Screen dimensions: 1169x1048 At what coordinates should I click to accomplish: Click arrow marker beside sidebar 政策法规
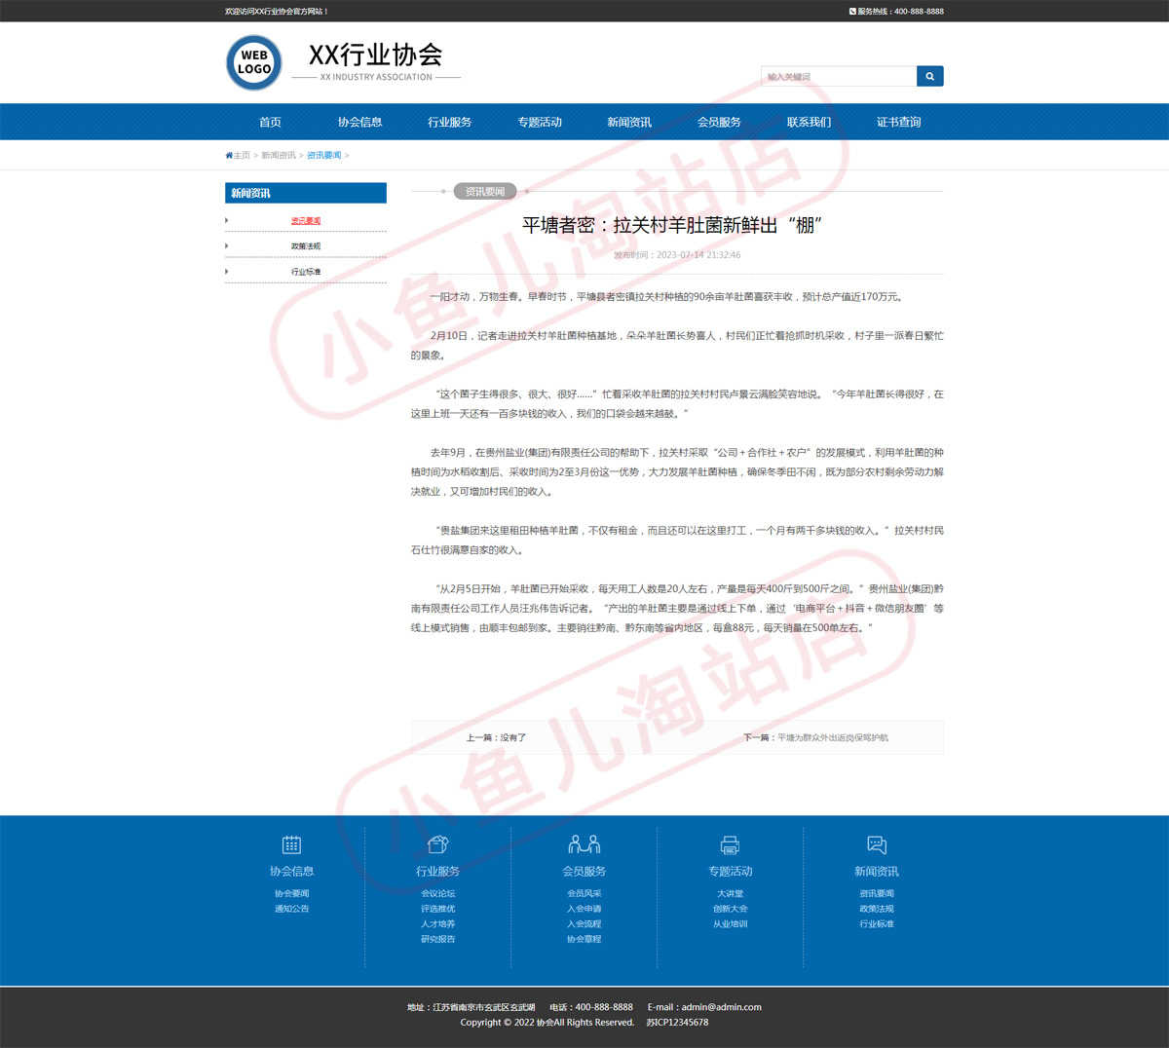pyautogui.click(x=227, y=245)
